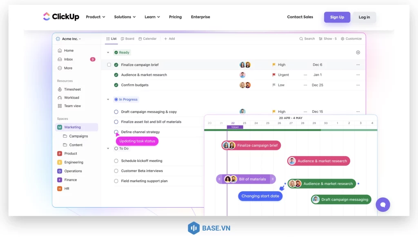
Task: Click the Sign Up button
Action: pyautogui.click(x=337, y=17)
